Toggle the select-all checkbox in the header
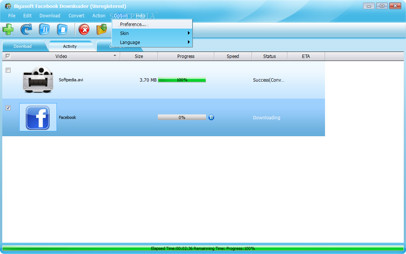This screenshot has width=406, height=254. tap(8, 56)
